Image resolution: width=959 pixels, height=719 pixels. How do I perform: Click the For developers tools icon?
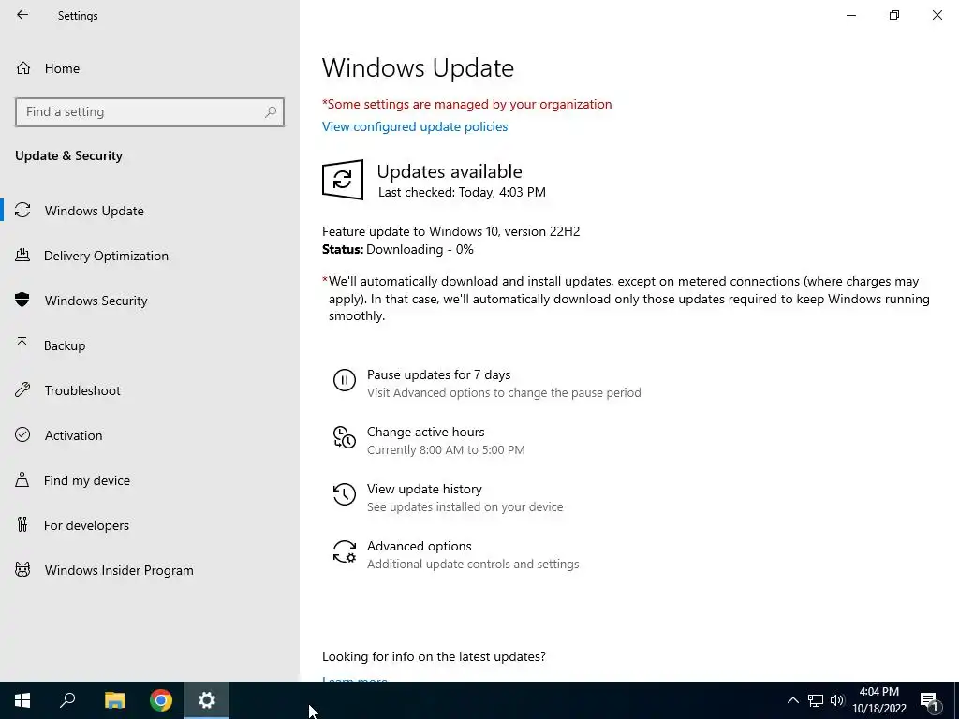(22, 524)
